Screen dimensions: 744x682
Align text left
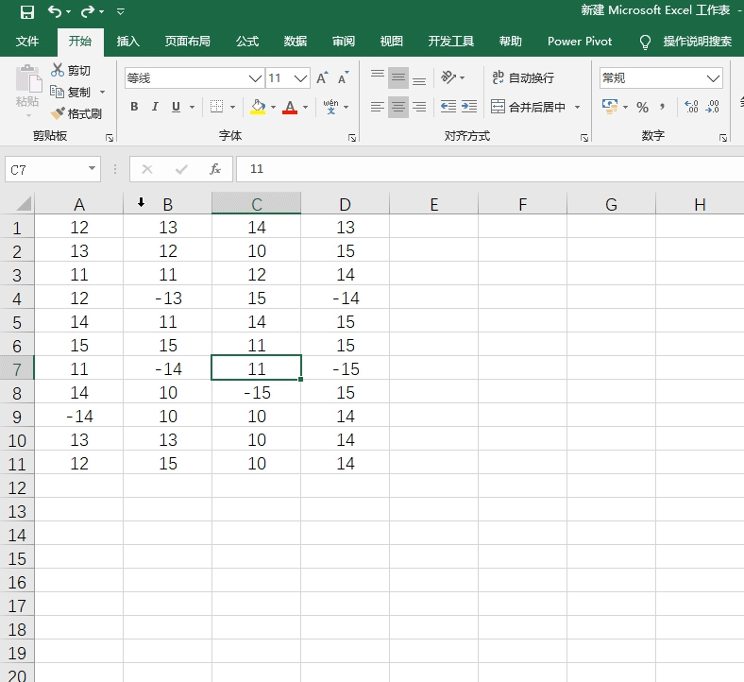tap(378, 107)
